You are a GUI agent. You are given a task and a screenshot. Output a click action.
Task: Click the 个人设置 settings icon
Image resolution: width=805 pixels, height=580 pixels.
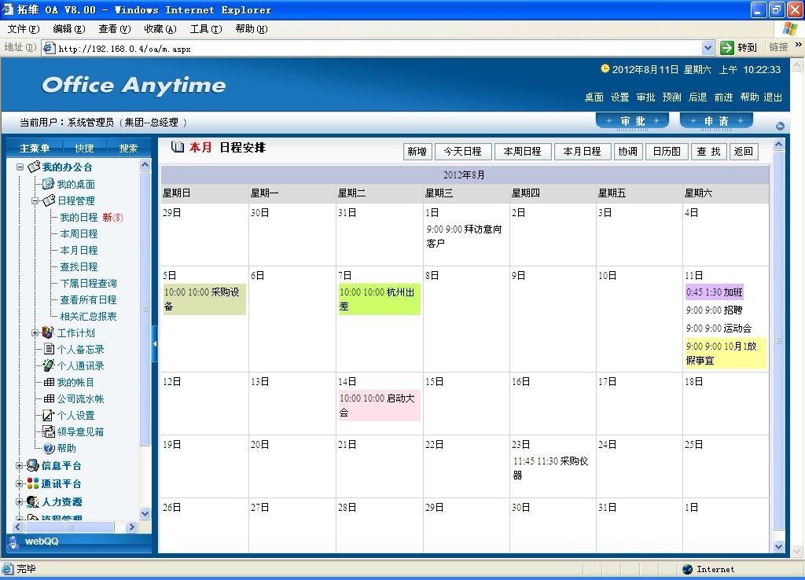[49, 415]
